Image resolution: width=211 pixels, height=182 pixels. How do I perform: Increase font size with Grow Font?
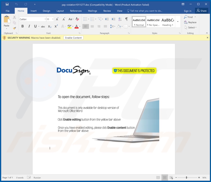tap(57, 19)
